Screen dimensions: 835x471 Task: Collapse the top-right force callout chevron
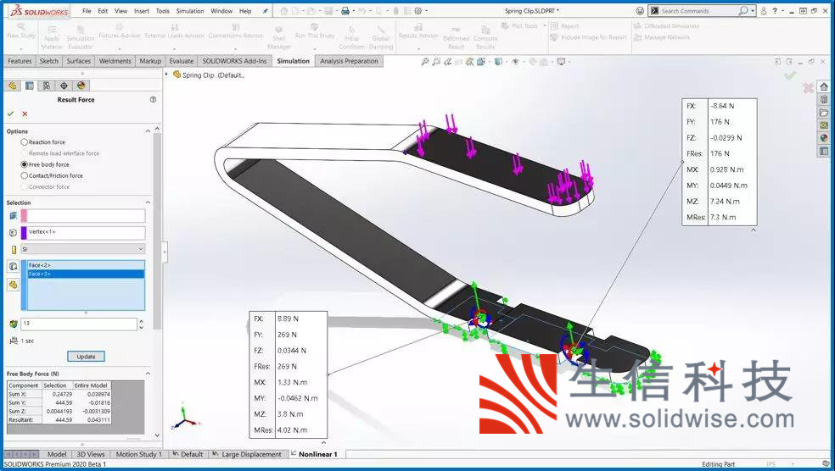[x=754, y=230]
